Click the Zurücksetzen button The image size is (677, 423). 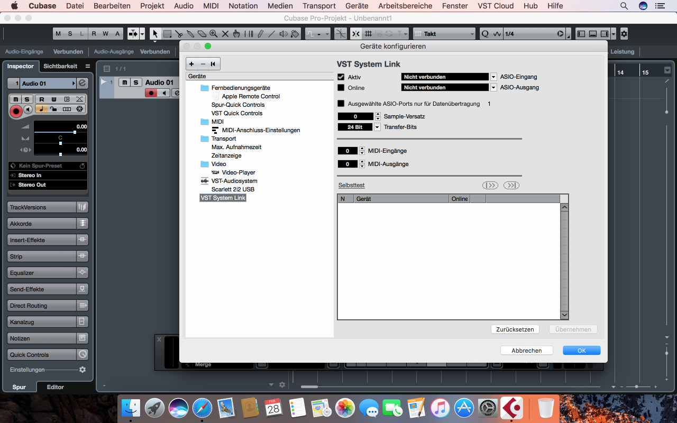click(515, 329)
